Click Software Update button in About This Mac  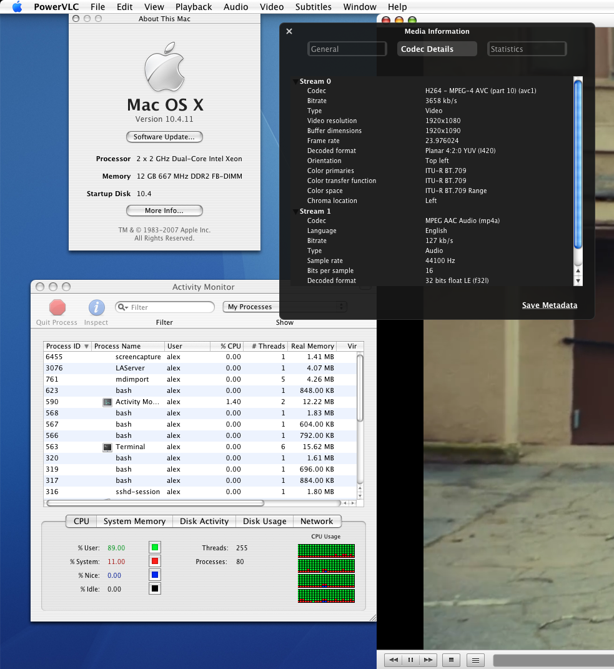[x=164, y=137]
